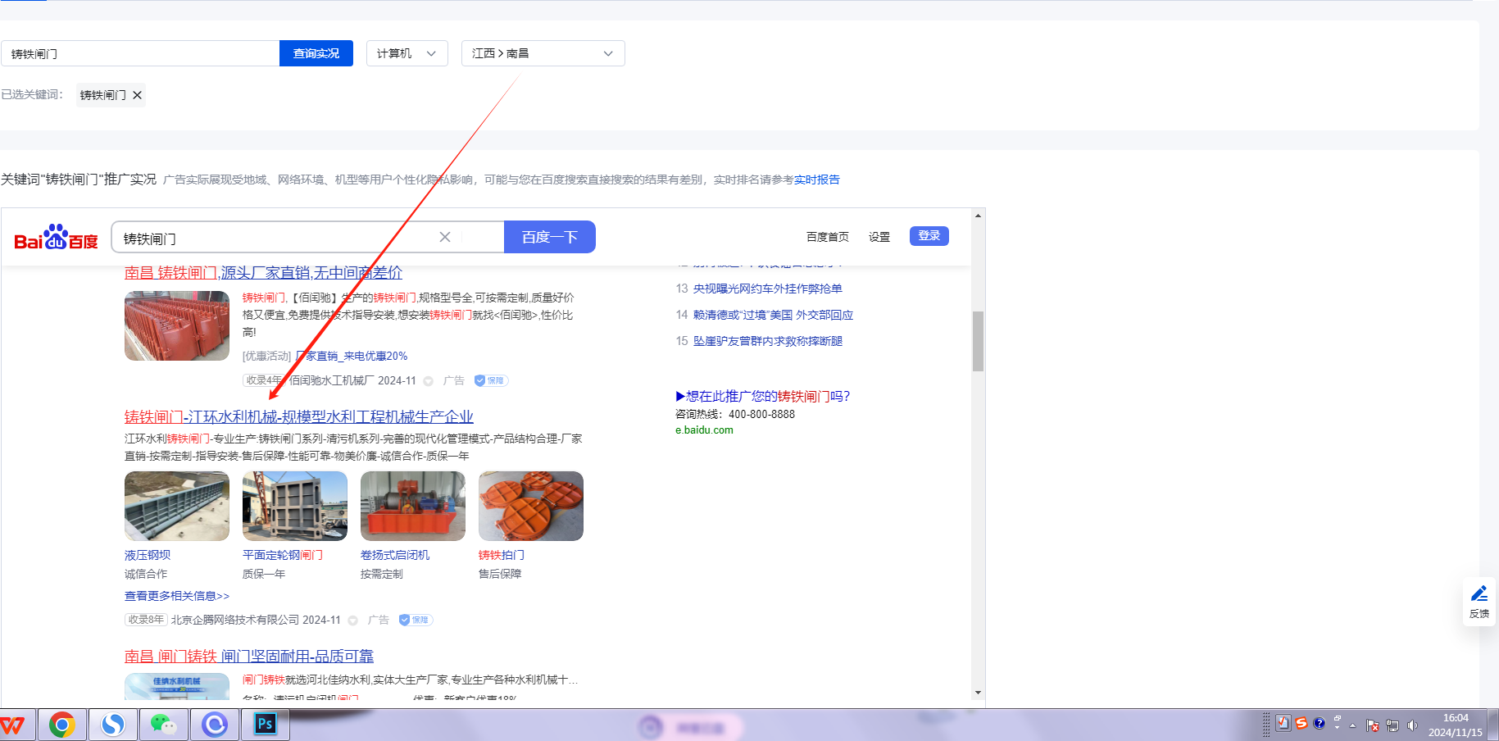Clear the Baidu search box with the X icon
Image resolution: width=1499 pixels, height=741 pixels.
(x=445, y=237)
